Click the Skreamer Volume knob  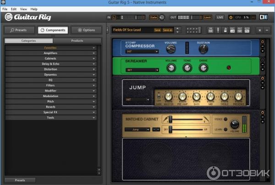(x=170, y=68)
